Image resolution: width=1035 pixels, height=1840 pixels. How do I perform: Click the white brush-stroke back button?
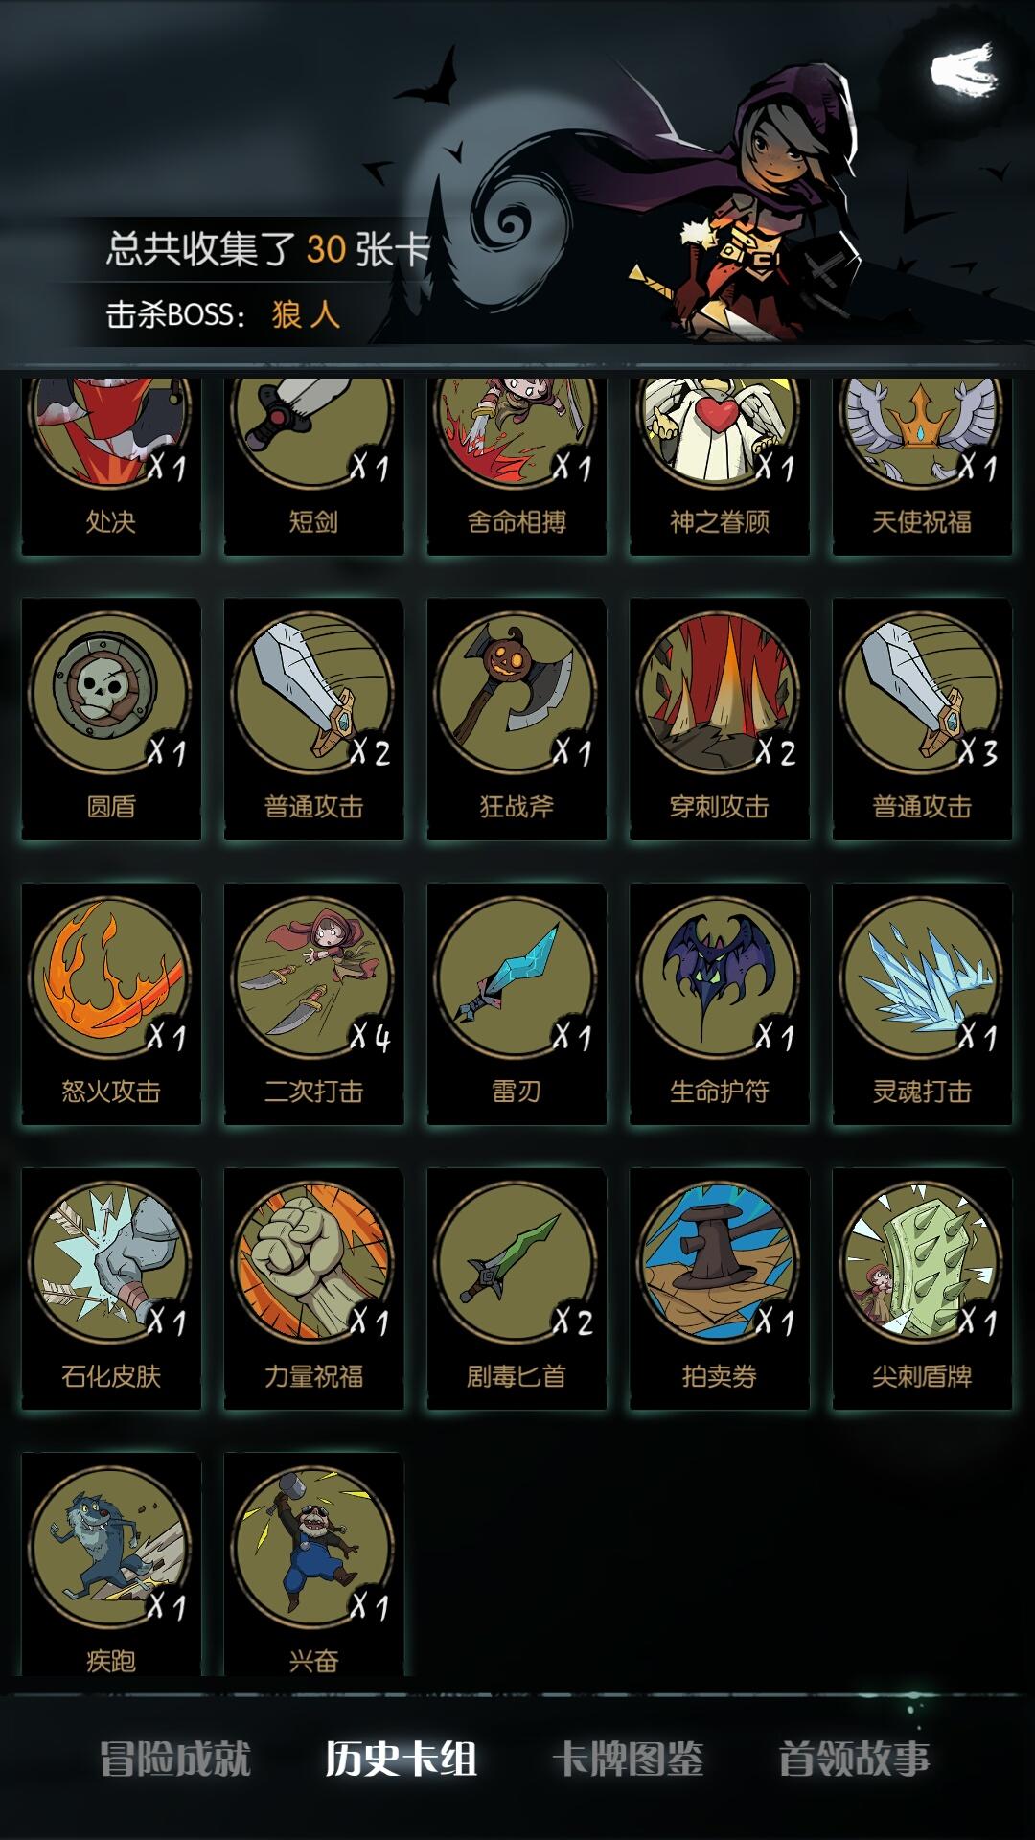[963, 70]
